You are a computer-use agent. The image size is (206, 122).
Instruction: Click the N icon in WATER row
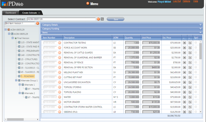[x=184, y=97]
